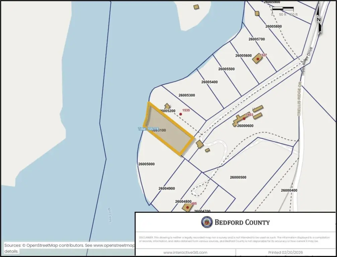The width and height of the screenshot is (337, 257).
Task: Click parcel label 26000600
Action: pos(245,126)
